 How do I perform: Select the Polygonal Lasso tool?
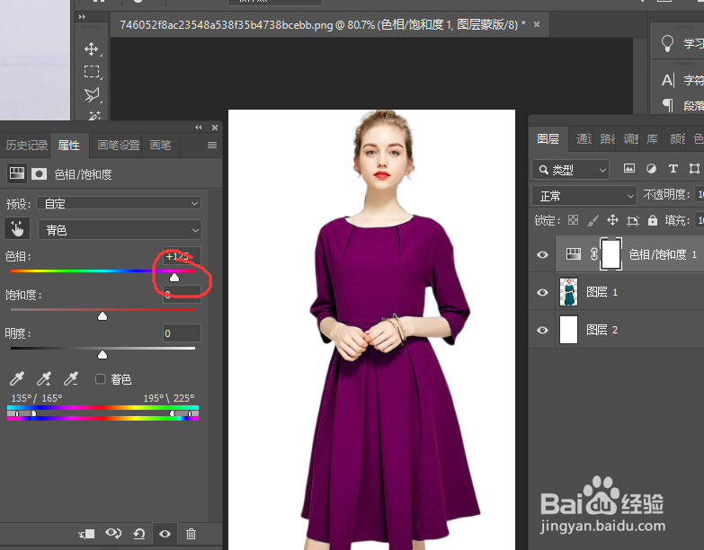click(92, 94)
